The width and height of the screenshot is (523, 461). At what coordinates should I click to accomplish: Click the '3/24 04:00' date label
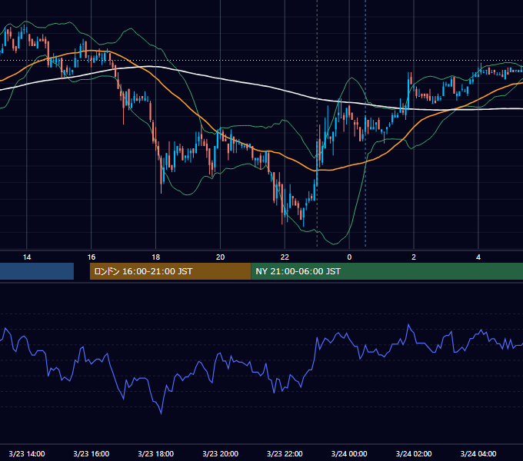pyautogui.click(x=478, y=453)
